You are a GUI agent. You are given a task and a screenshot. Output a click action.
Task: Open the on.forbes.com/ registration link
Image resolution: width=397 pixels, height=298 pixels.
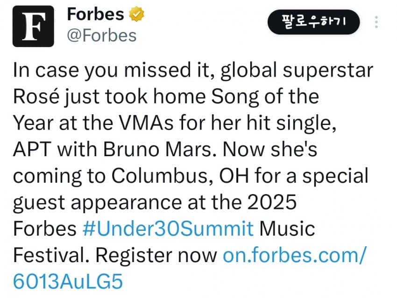pyautogui.click(x=294, y=255)
